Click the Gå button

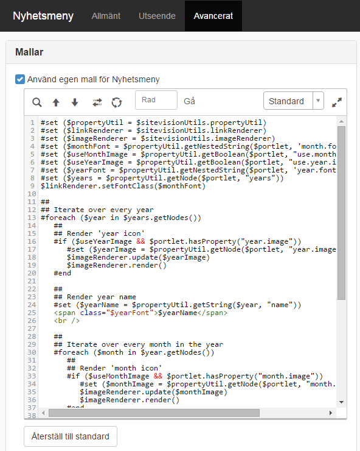coord(189,101)
